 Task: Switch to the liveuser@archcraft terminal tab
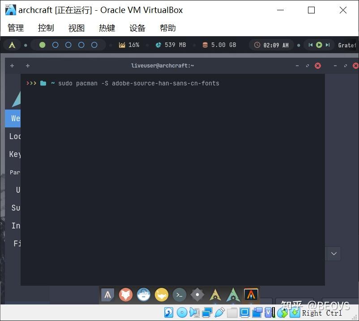(x=162, y=65)
